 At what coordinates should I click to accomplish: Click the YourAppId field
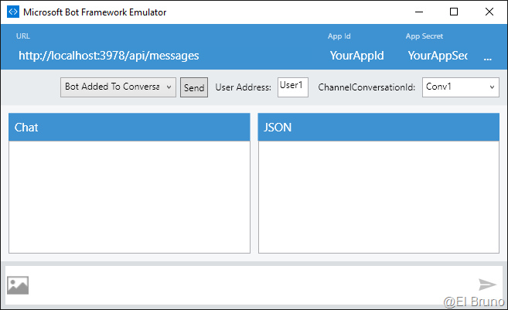356,56
